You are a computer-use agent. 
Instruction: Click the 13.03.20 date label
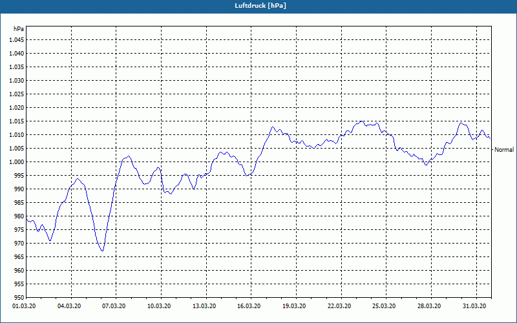(204, 306)
